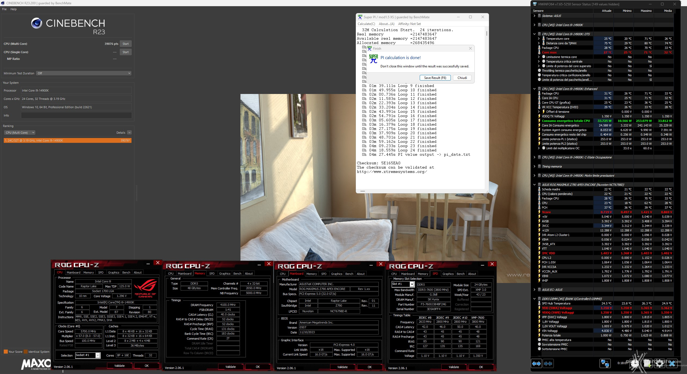The image size is (687, 374).
Task: Expand CPU i9-14900K: C-State Occupazione group
Action: pyautogui.click(x=534, y=157)
